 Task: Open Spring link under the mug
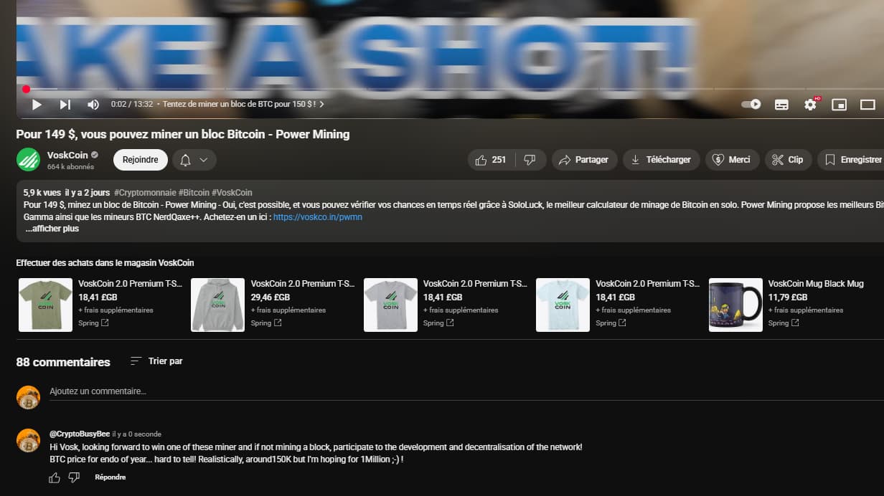(784, 323)
